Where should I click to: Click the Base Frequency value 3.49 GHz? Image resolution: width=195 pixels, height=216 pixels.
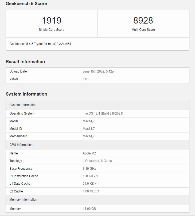tap(89, 169)
